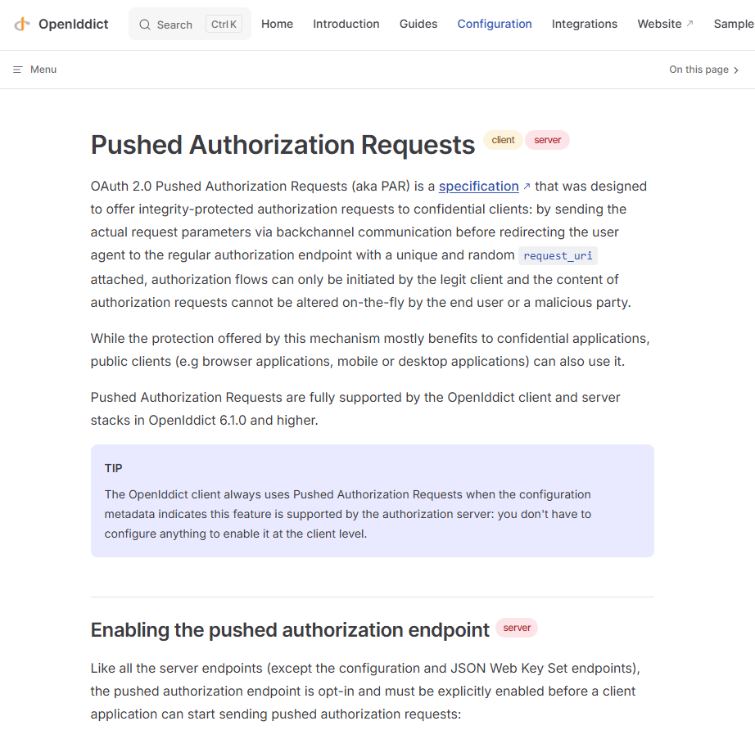This screenshot has width=755, height=730.
Task: Open the Integrations nav item
Action: point(585,24)
